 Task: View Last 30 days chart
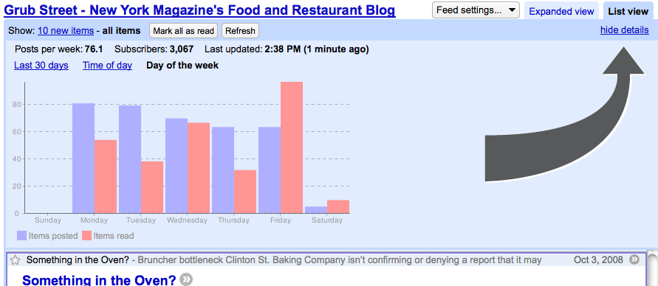tap(41, 66)
